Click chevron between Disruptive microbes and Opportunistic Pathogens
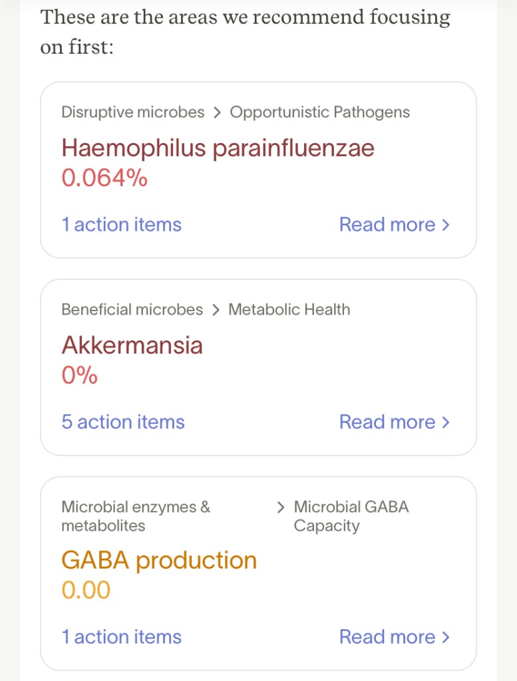The width and height of the screenshot is (517, 681). tap(217, 113)
